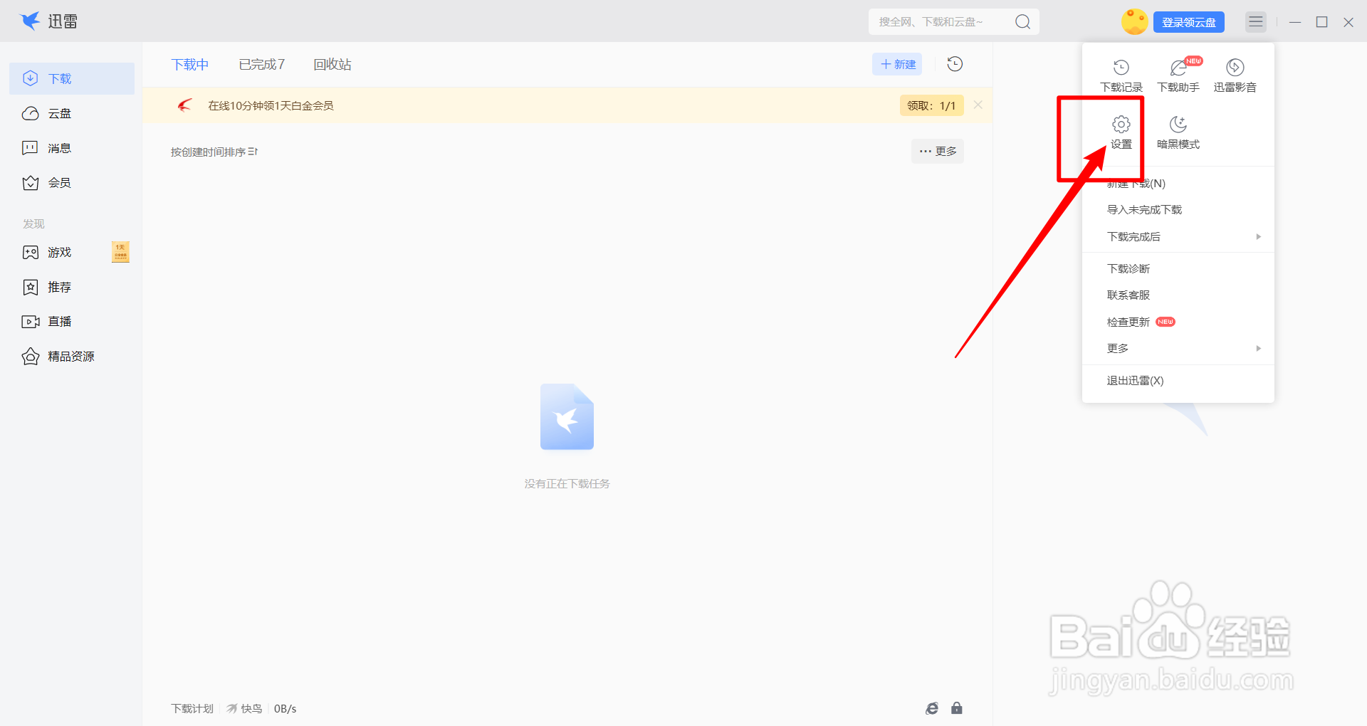
Task: Open 设置 gear in the menu panel
Action: [x=1121, y=132]
